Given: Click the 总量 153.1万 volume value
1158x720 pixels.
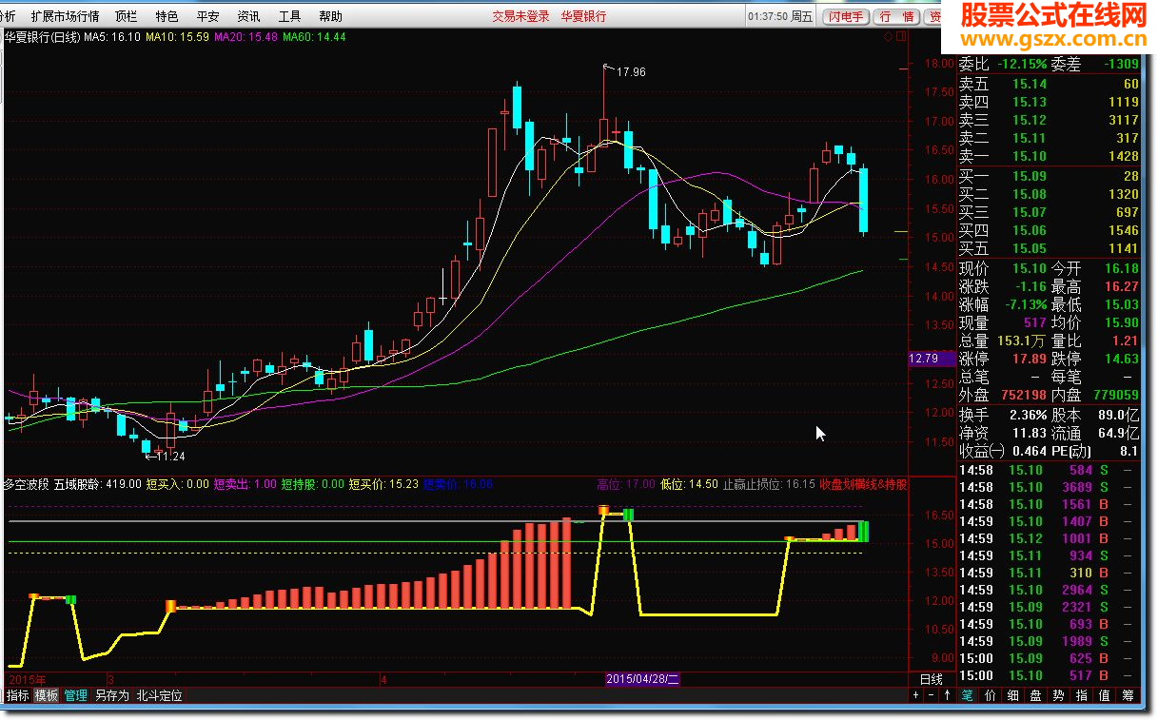Looking at the screenshot, I should click(x=1002, y=341).
